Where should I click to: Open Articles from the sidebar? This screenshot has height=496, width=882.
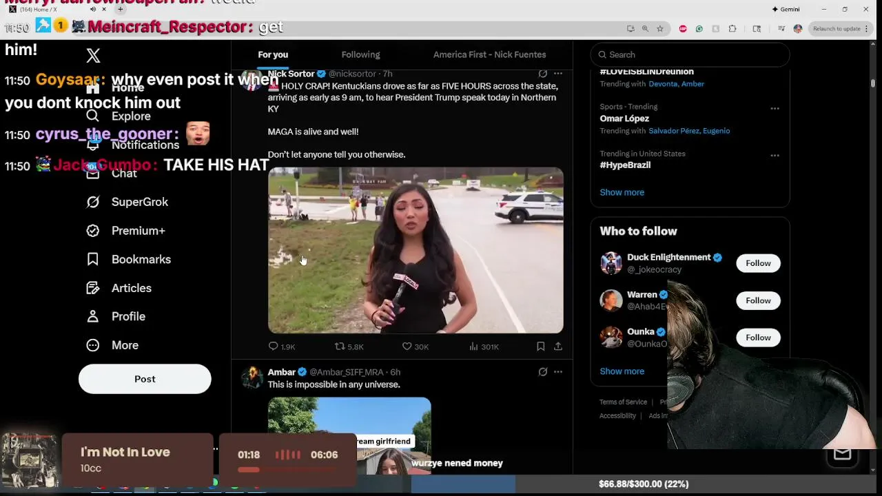[x=119, y=288]
